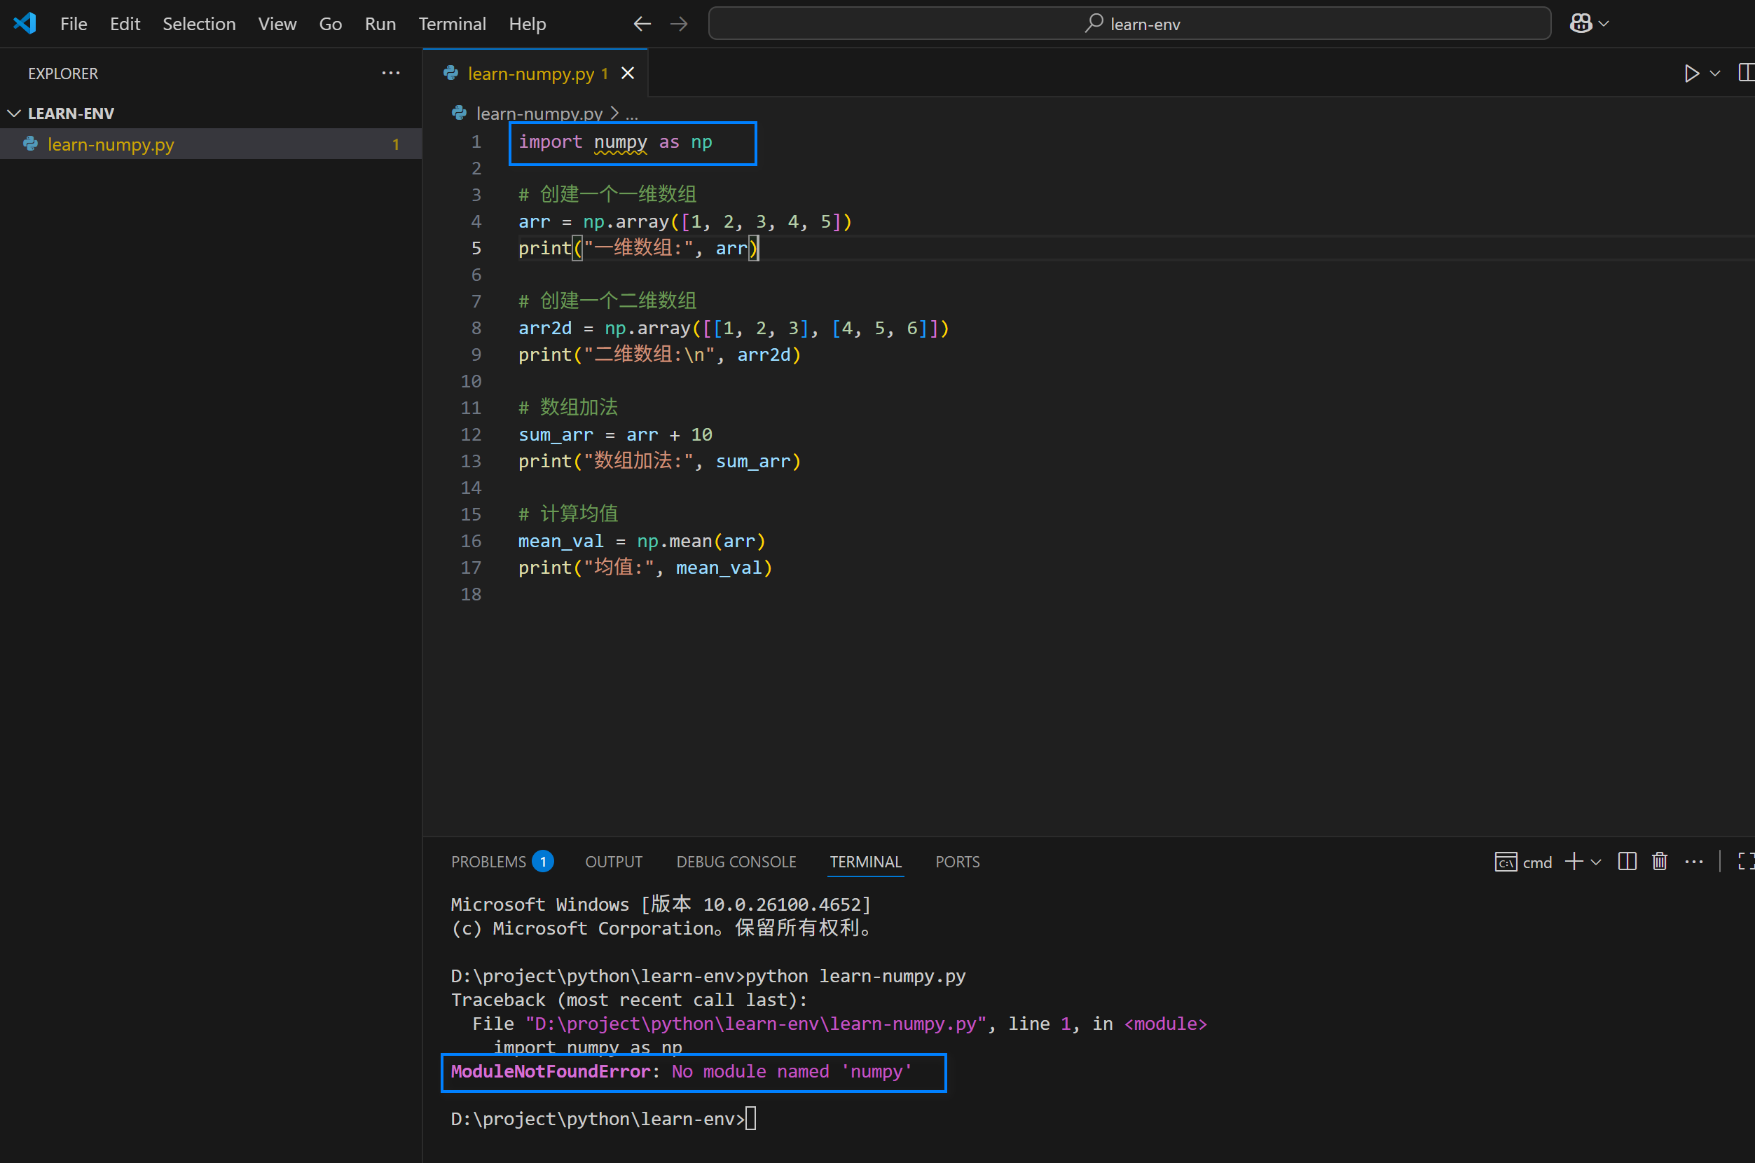Click the problems count badge beside PROBLEMS
Screen dimensions: 1755x1163
[x=543, y=861]
